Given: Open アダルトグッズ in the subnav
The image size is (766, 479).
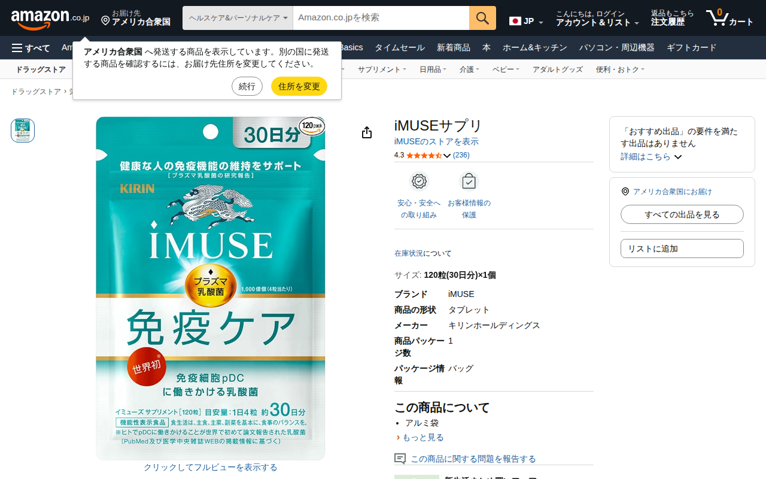Looking at the screenshot, I should click(558, 69).
